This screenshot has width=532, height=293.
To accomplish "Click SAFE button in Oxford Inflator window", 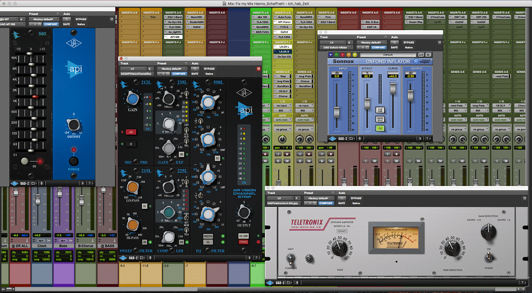I will click(395, 47).
